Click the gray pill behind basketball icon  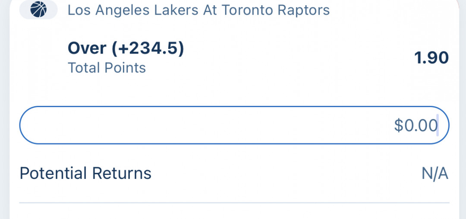pyautogui.click(x=38, y=10)
